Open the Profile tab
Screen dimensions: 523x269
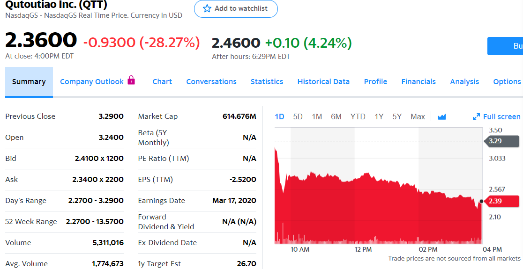[x=375, y=81]
